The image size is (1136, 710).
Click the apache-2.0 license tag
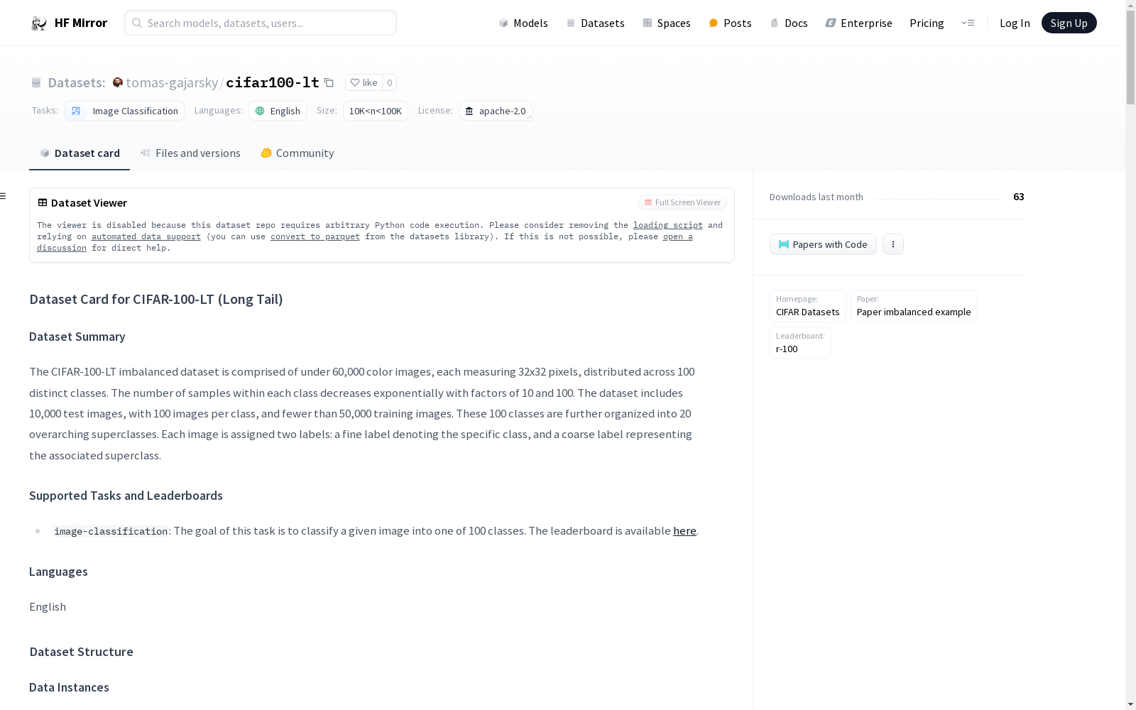[496, 111]
